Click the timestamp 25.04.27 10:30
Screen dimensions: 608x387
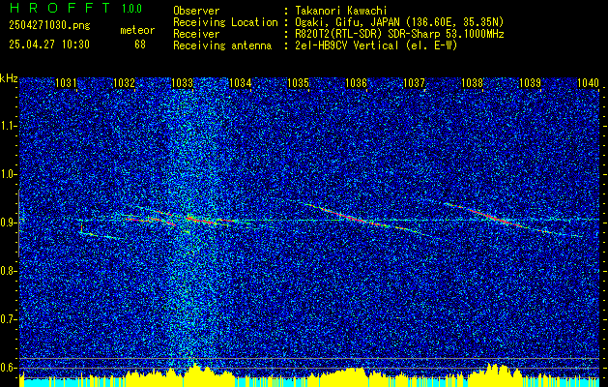pos(49,45)
